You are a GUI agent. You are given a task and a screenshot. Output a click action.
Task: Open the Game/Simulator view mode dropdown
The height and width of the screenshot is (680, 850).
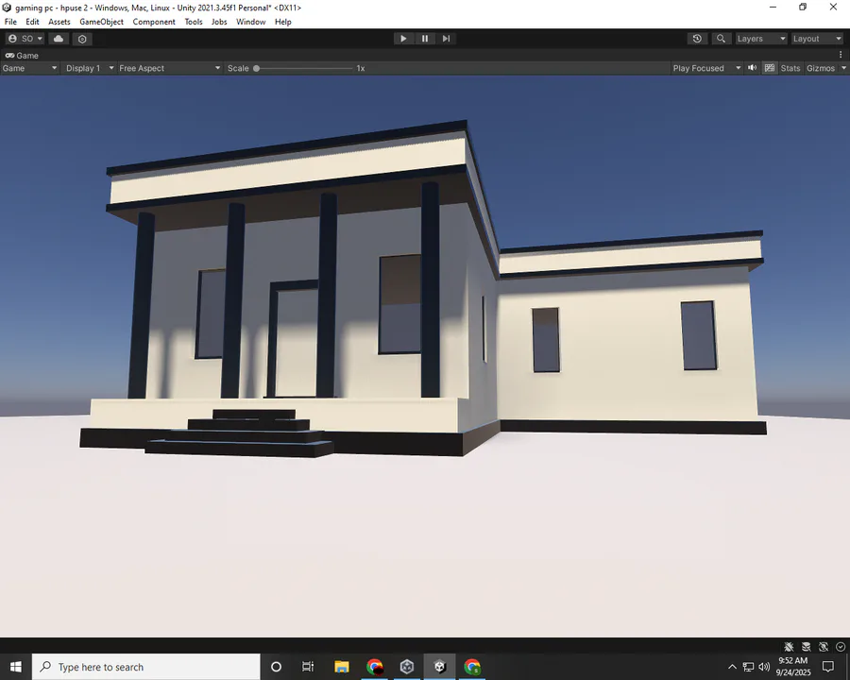[x=29, y=68]
